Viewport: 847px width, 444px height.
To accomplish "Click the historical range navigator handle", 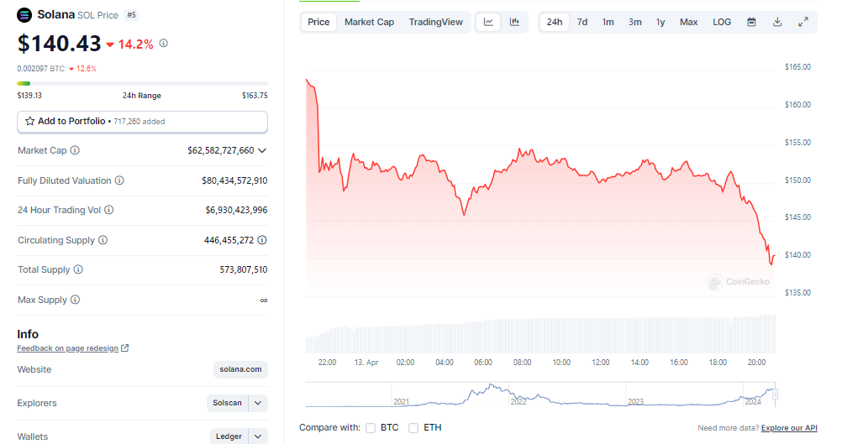I will (x=776, y=394).
